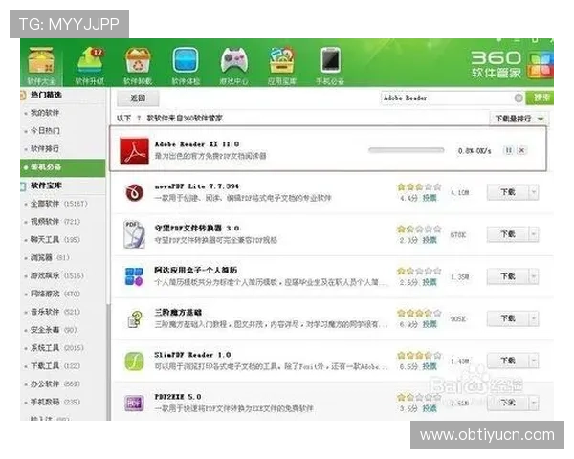The height and width of the screenshot is (459, 574).
Task: Expand download options arrow for 网达应用盒子
Action: (x=534, y=276)
